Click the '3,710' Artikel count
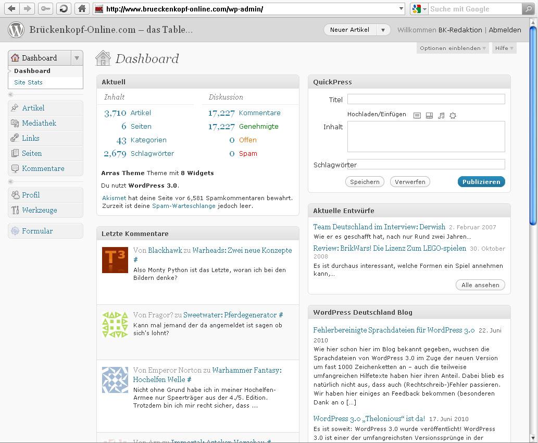Viewport: 538px width, 443px height. [115, 113]
